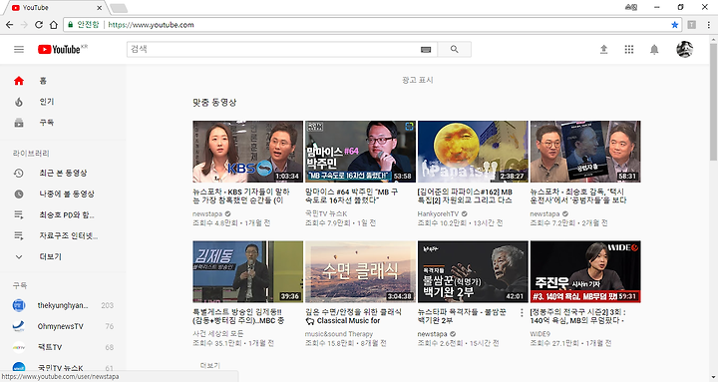
Task: Open 김제동 video thumbnail
Action: (247, 271)
